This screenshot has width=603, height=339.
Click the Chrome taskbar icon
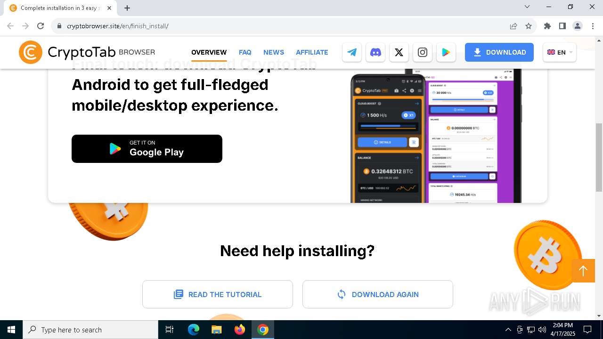tap(263, 330)
